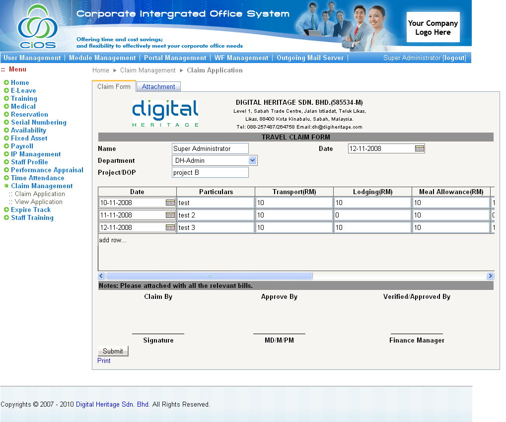The height and width of the screenshot is (422, 506).
Task: Expand E-Leave in the sidebar menu
Action: (23, 91)
